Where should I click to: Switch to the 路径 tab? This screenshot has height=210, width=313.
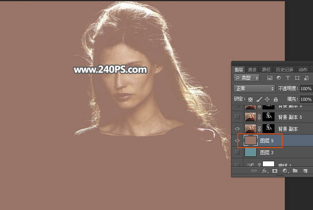pyautogui.click(x=266, y=70)
